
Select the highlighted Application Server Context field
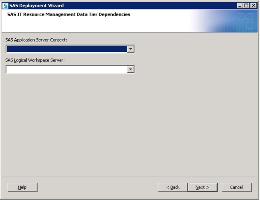66,49
